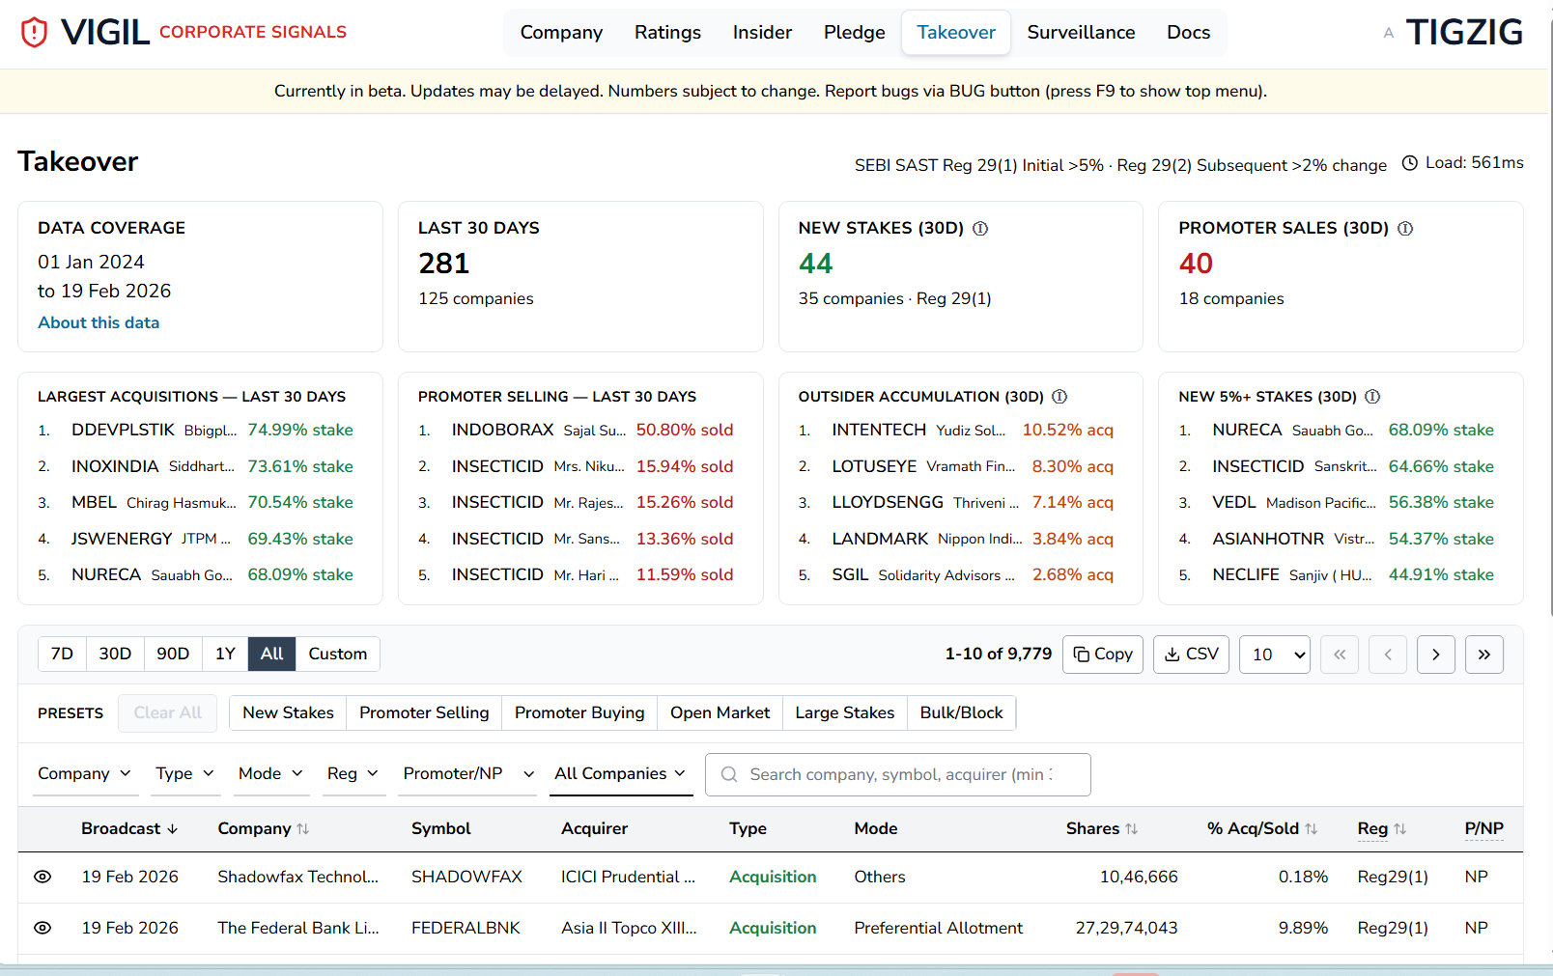The width and height of the screenshot is (1553, 976).
Task: Jump to last page using double chevron
Action: pos(1483,655)
